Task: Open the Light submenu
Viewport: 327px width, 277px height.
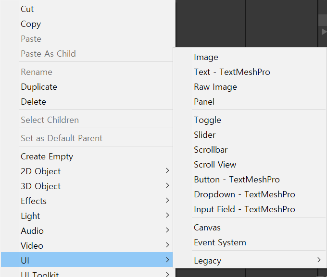Action: pos(87,216)
